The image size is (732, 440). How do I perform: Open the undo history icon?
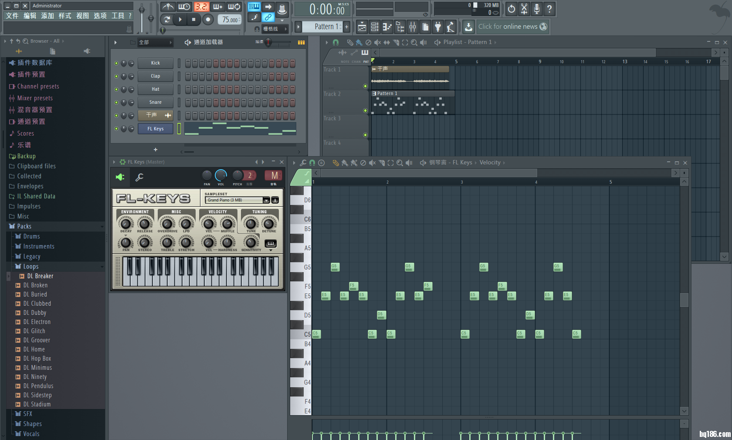tap(512, 9)
